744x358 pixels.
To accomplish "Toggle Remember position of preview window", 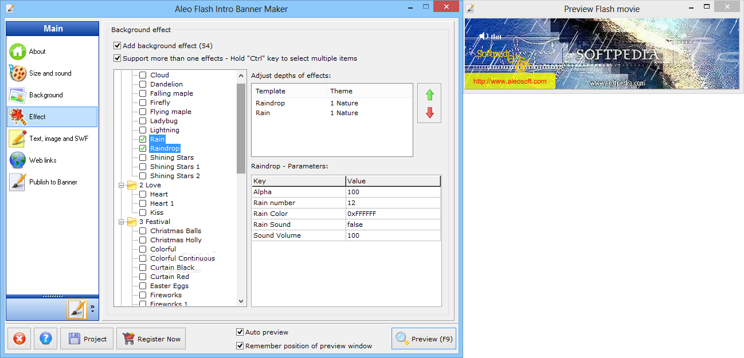I will (x=240, y=346).
